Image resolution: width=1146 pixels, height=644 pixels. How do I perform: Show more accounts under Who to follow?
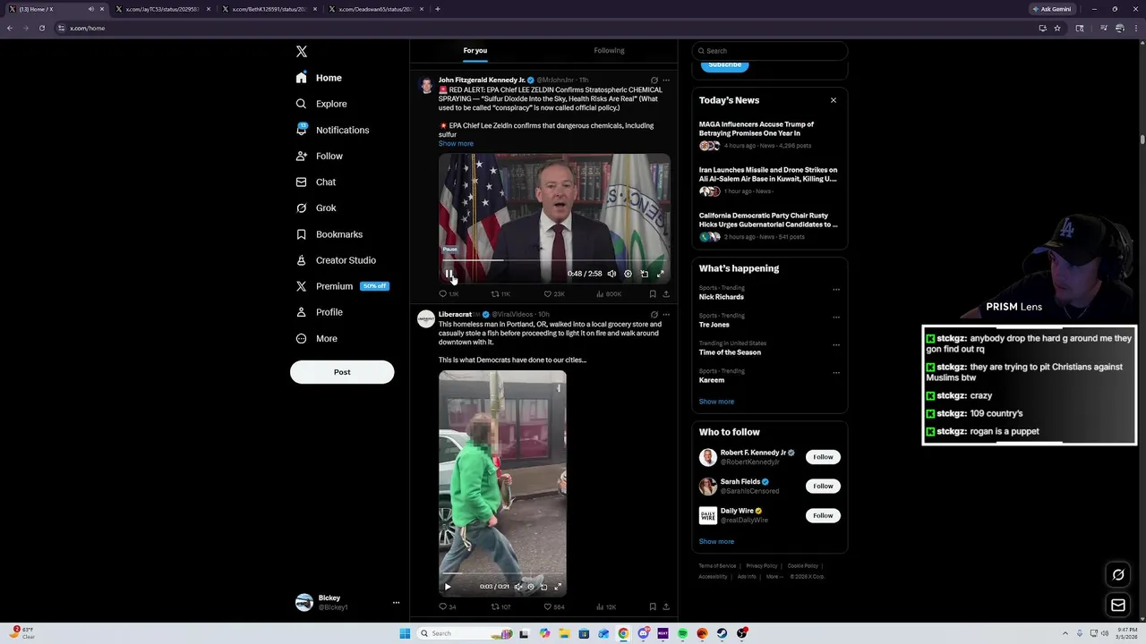[716, 541]
